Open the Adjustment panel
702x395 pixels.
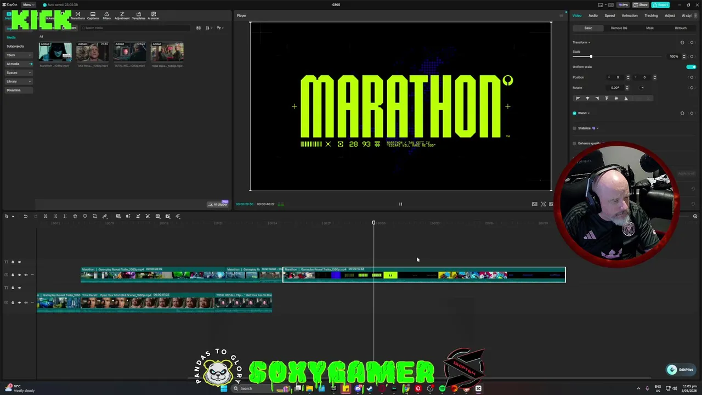[122, 15]
